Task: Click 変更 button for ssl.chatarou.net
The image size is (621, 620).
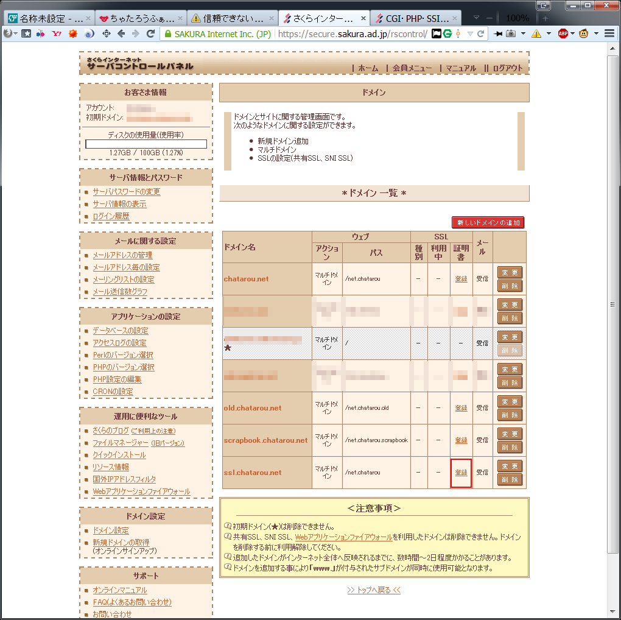Action: [510, 467]
